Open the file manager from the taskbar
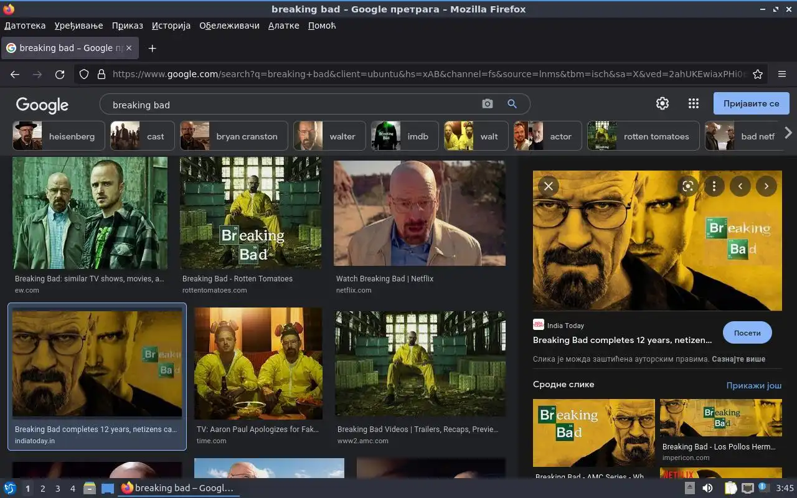The image size is (797, 498). pyautogui.click(x=89, y=488)
